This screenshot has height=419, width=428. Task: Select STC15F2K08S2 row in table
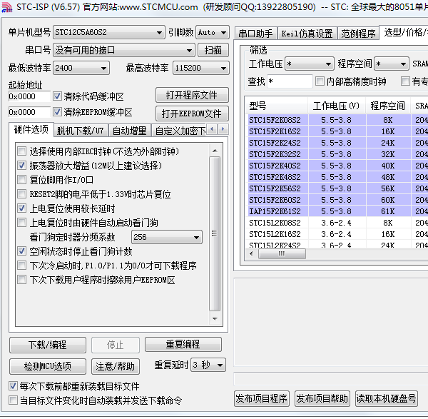click(338, 120)
